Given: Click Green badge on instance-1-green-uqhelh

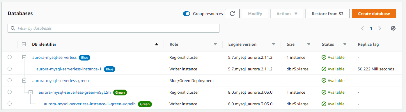Looking at the screenshot, I should pos(145,104).
